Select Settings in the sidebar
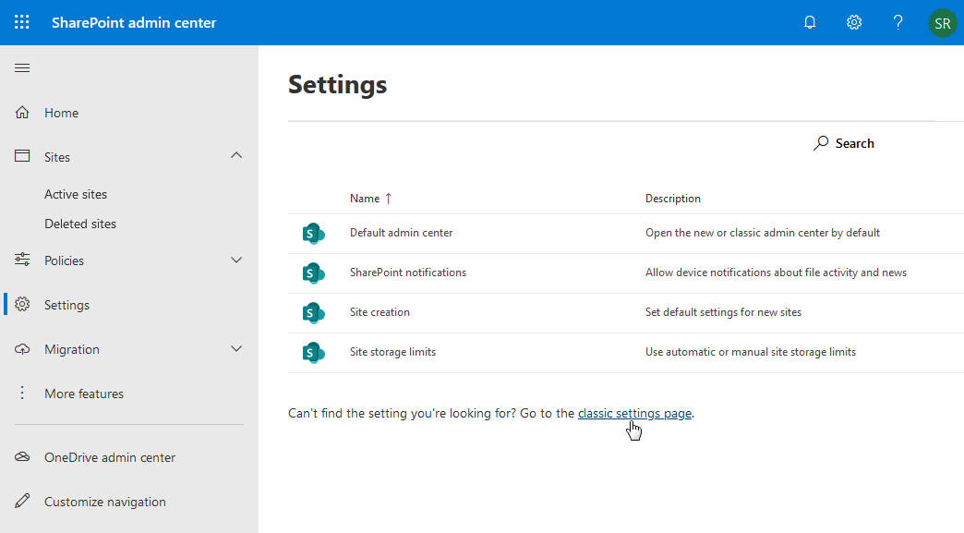Viewport: 964px width, 533px height. pyautogui.click(x=67, y=305)
